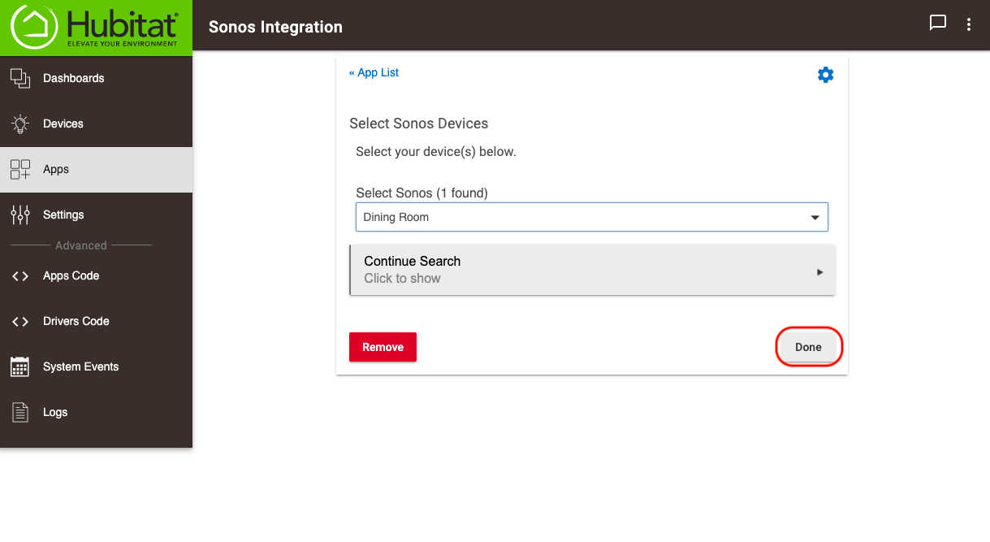Click the Apps Code brackets icon
Image resolution: width=990 pixels, height=542 pixels.
(x=20, y=276)
